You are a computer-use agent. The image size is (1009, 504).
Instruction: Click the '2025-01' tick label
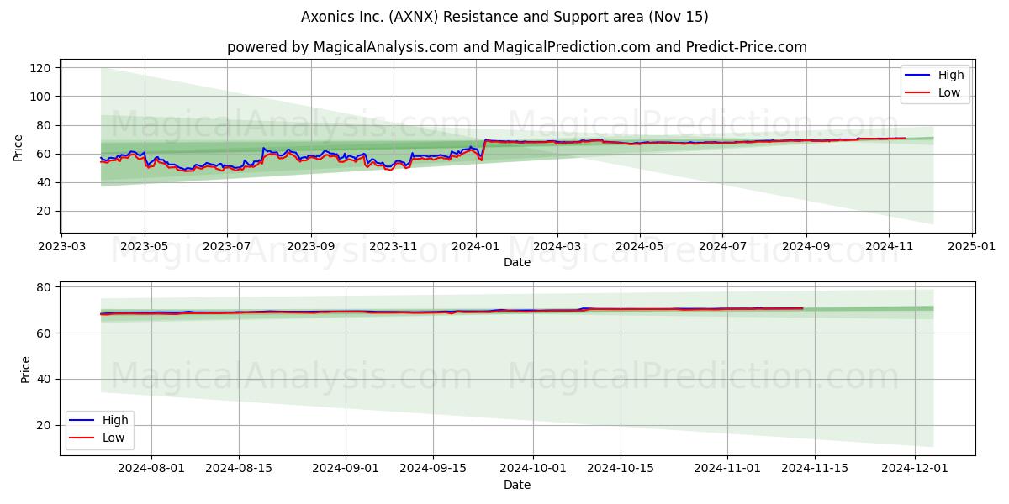(x=972, y=246)
